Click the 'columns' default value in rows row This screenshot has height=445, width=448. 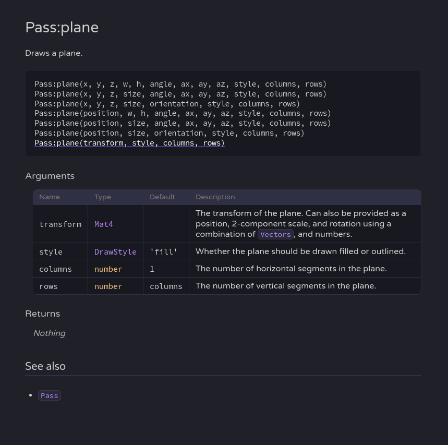click(166, 286)
